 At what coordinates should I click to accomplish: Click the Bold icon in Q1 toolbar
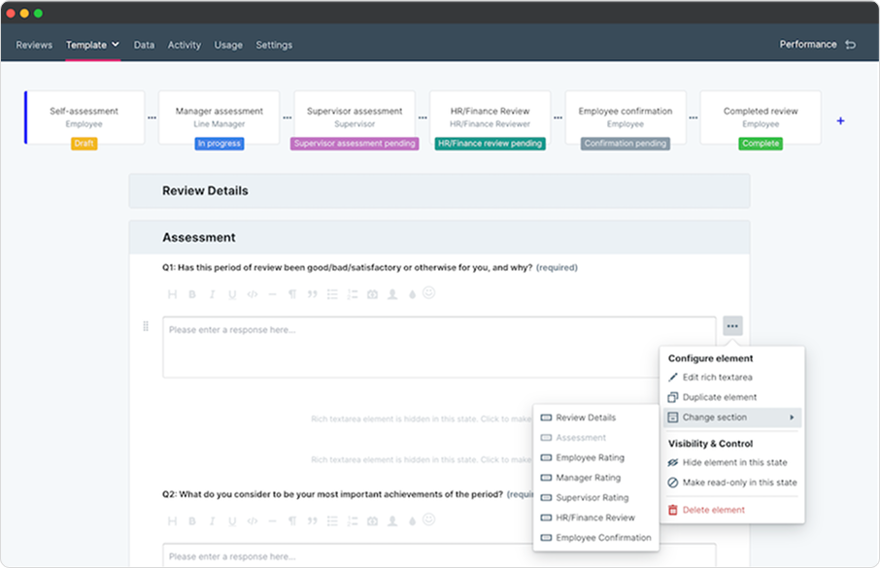click(192, 294)
